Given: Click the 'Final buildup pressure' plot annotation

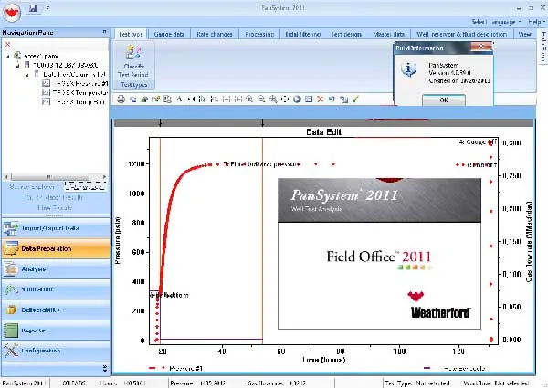Looking at the screenshot, I should pos(262,163).
